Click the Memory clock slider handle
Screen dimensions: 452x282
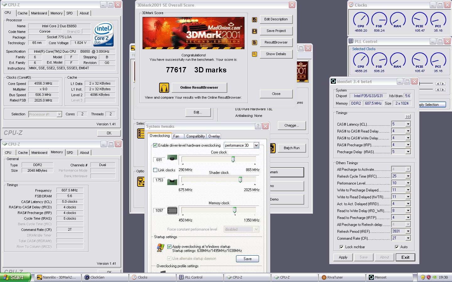(234, 210)
